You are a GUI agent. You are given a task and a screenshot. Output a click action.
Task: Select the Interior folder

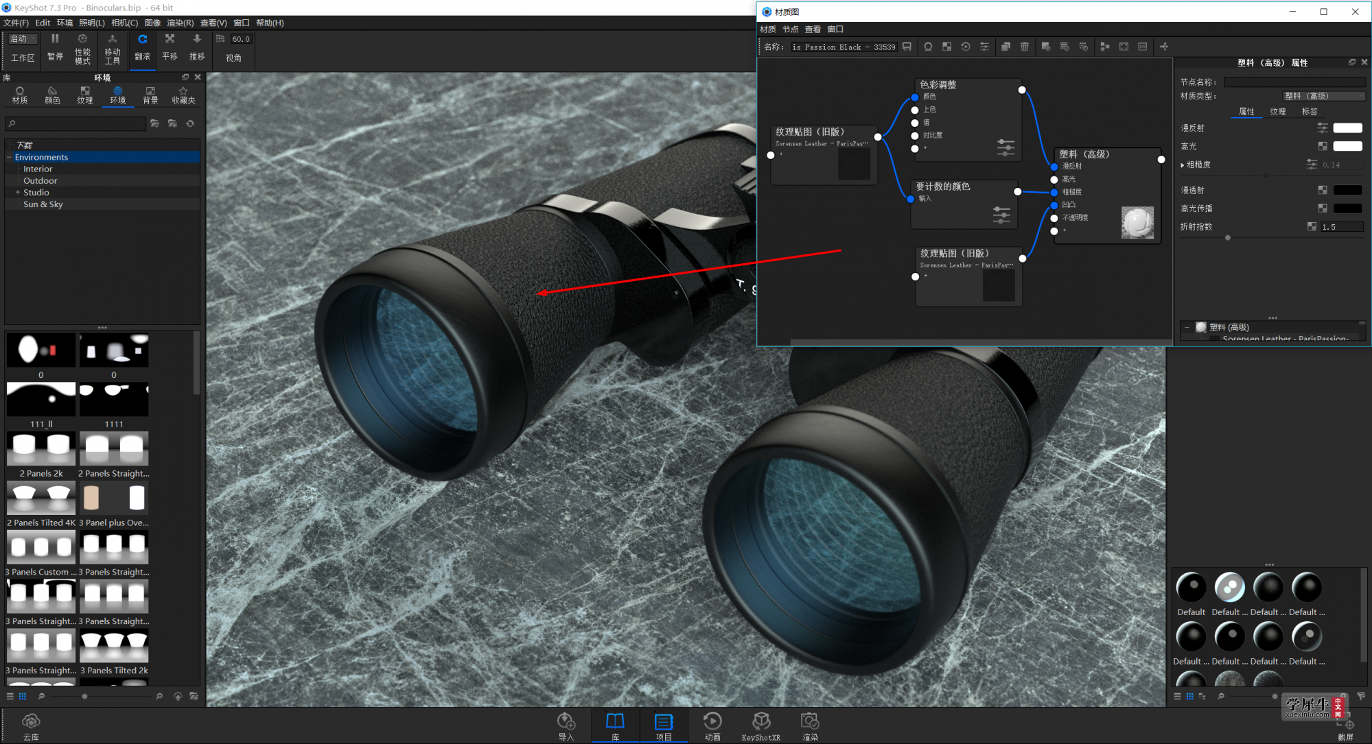[x=38, y=169]
